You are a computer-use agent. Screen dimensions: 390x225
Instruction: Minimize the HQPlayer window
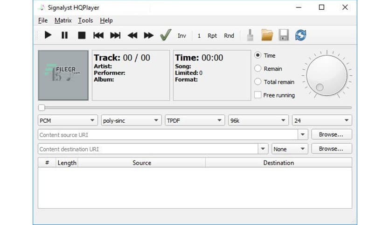(299, 7)
